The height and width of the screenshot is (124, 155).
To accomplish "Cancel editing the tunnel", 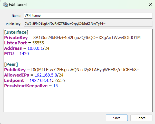I will (x=141, y=118).
